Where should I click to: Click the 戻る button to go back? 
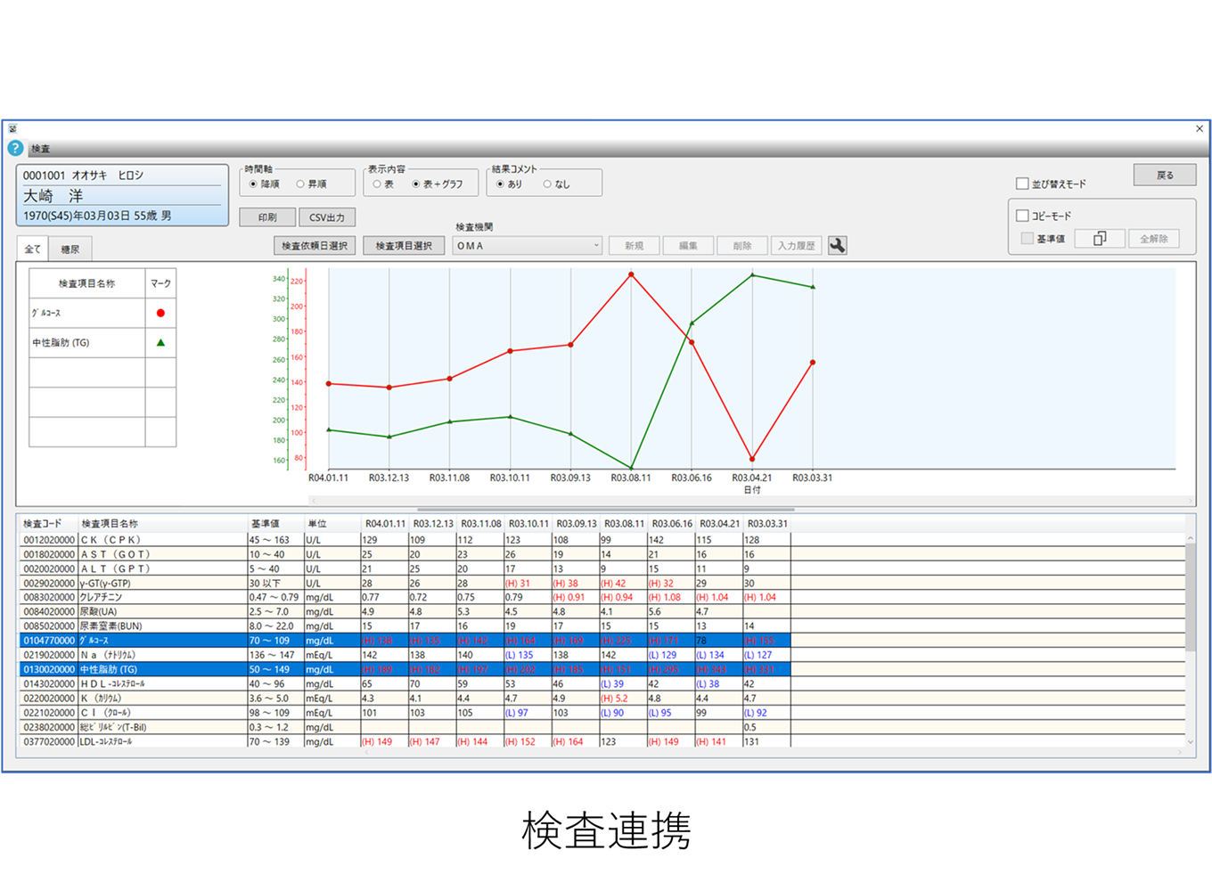pyautogui.click(x=1164, y=175)
